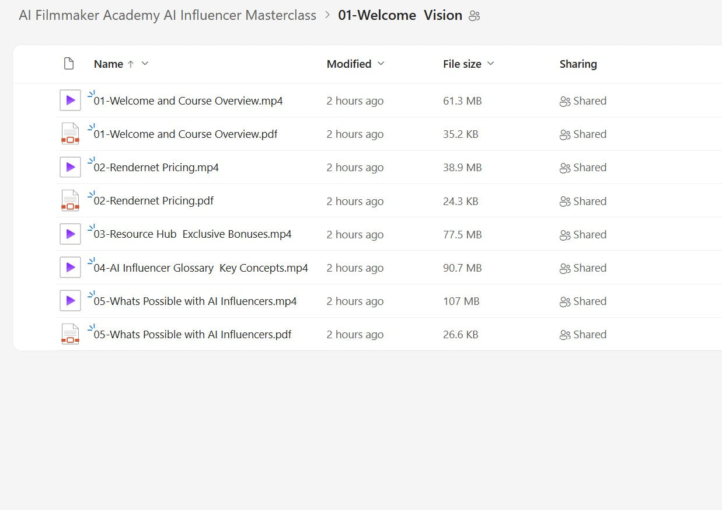Click the video icon for 03-Resource Hub Exclusive Bonuses.mp4
This screenshot has width=722, height=510.
(x=70, y=234)
